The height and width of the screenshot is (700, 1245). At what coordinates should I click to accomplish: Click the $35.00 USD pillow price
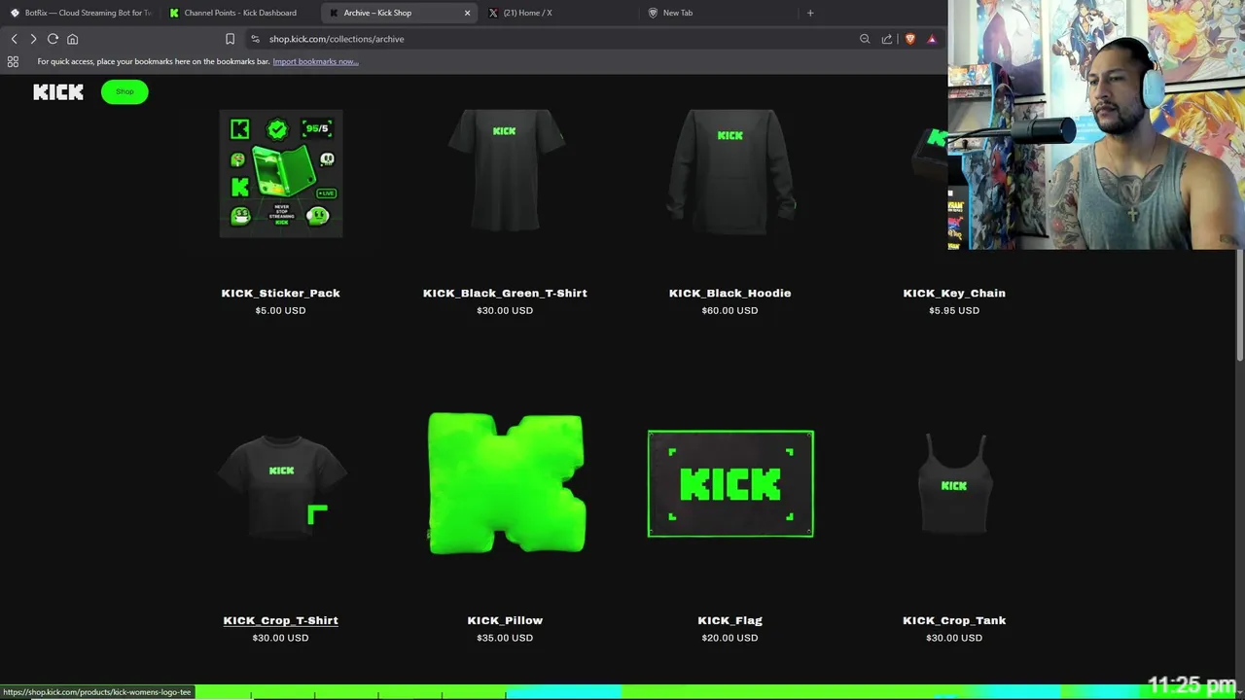coord(505,638)
